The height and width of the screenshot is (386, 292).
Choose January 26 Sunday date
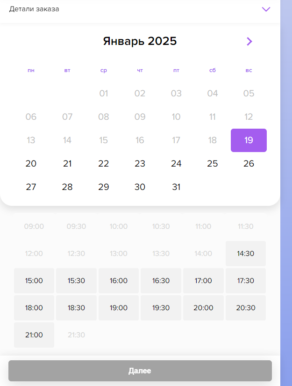tap(249, 164)
